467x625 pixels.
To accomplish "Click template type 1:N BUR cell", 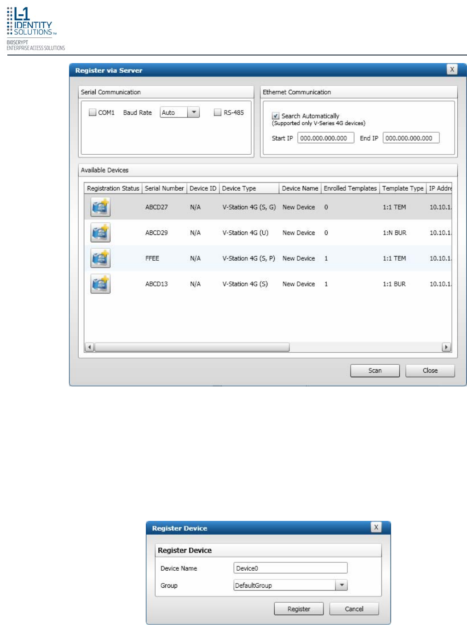I will tap(394, 233).
